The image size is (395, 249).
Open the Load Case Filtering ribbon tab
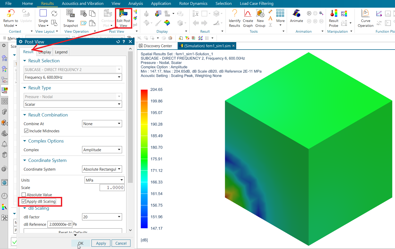coord(257,4)
